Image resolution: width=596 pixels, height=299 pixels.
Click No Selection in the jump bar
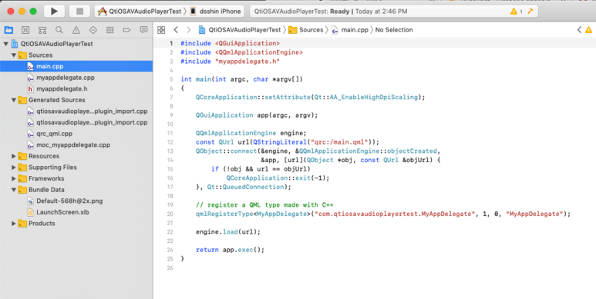pyautogui.click(x=394, y=30)
